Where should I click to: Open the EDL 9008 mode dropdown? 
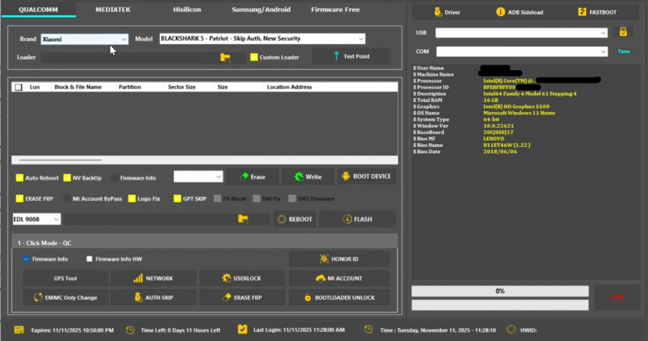[36, 219]
